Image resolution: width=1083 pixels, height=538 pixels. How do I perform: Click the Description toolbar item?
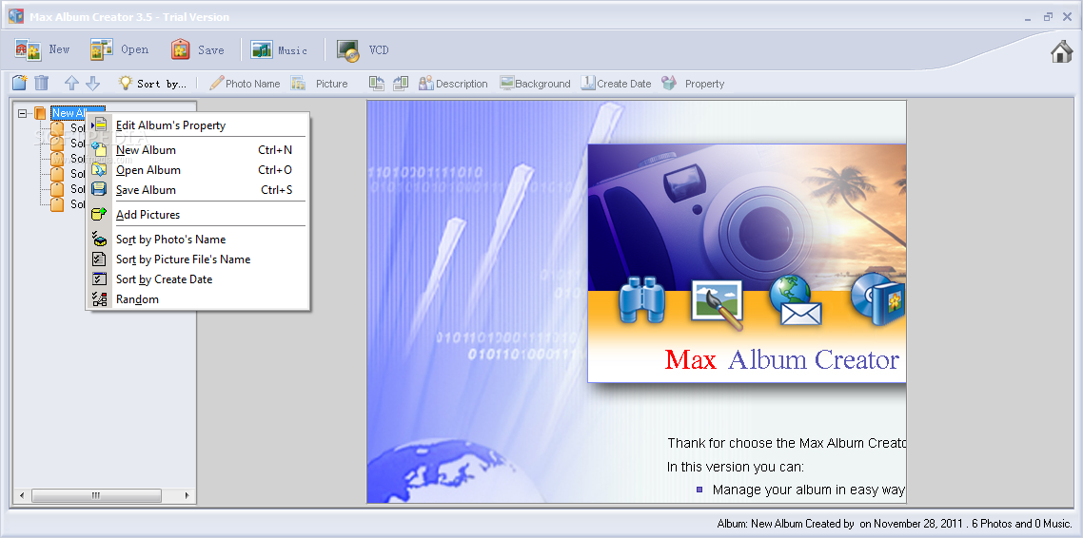point(453,84)
